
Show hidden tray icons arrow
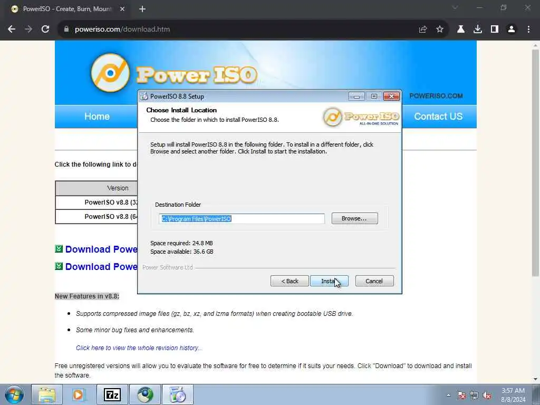(x=448, y=396)
